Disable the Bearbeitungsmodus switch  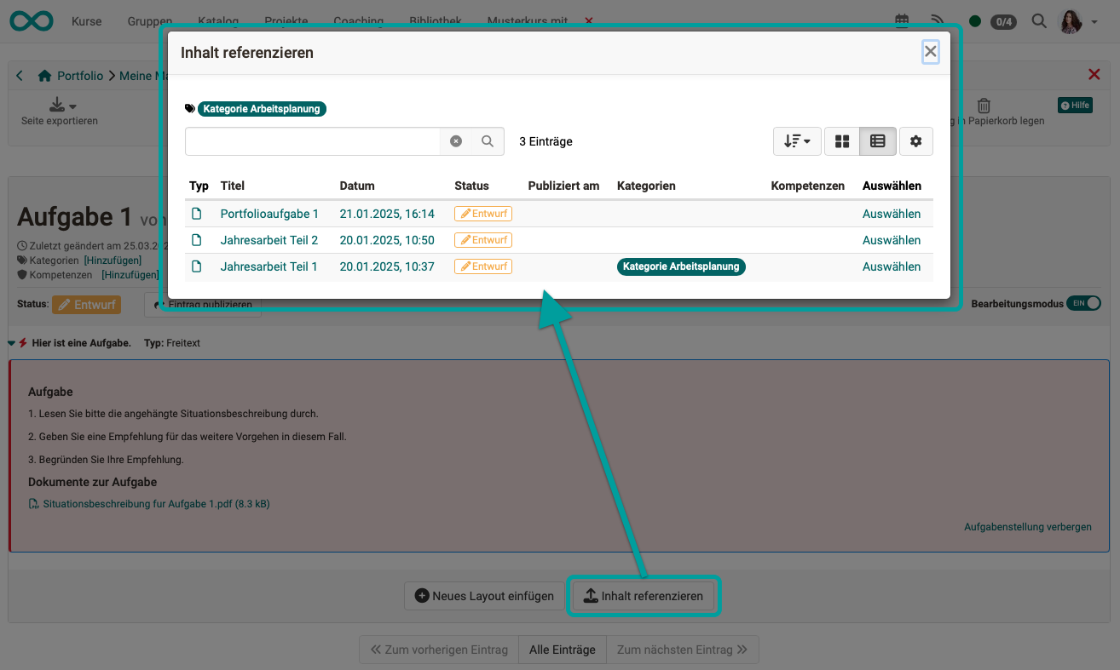click(1083, 302)
